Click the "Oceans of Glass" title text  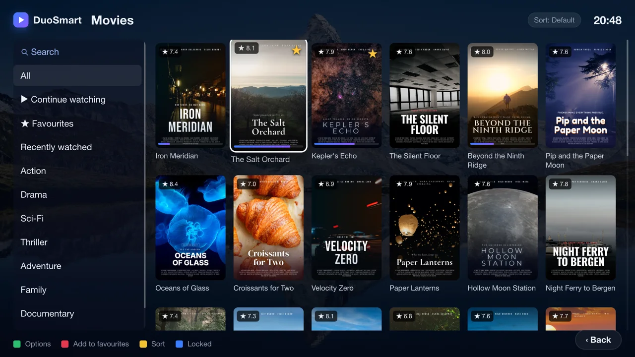tap(182, 288)
